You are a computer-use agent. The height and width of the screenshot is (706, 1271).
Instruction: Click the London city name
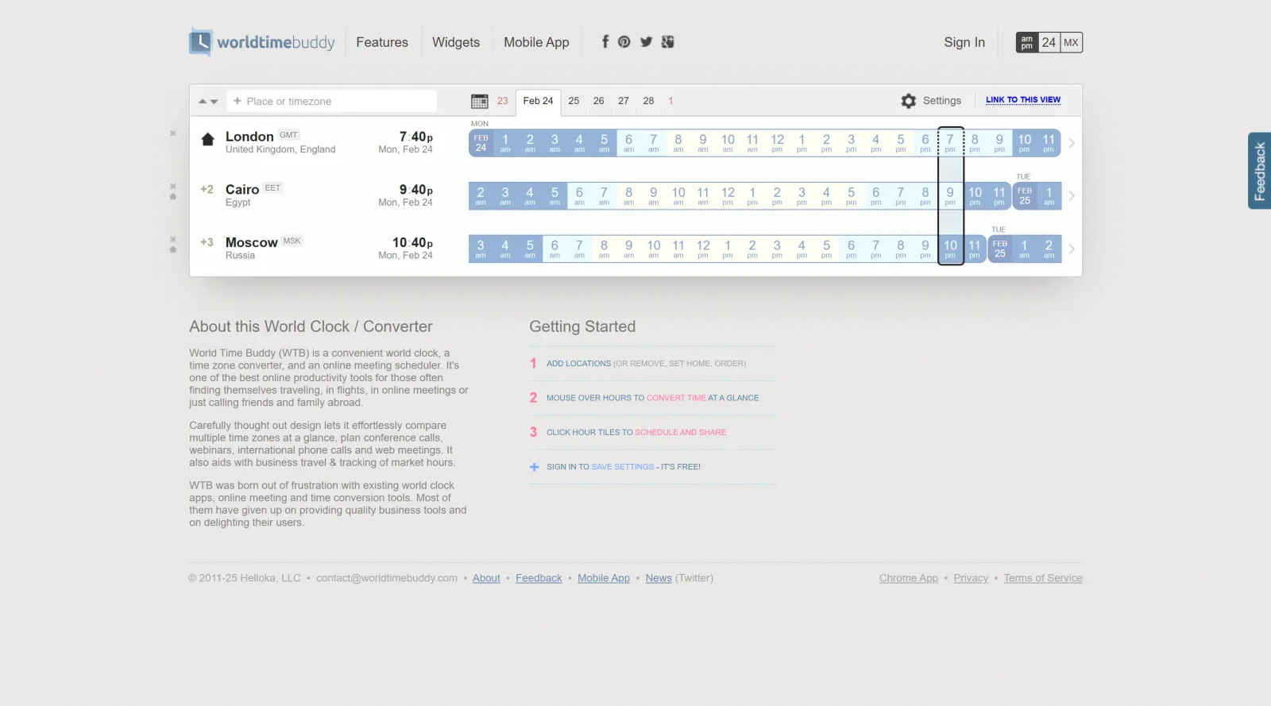(x=249, y=137)
